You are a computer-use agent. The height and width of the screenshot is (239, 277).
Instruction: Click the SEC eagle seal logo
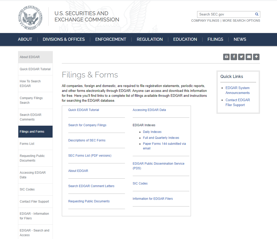click(30, 18)
